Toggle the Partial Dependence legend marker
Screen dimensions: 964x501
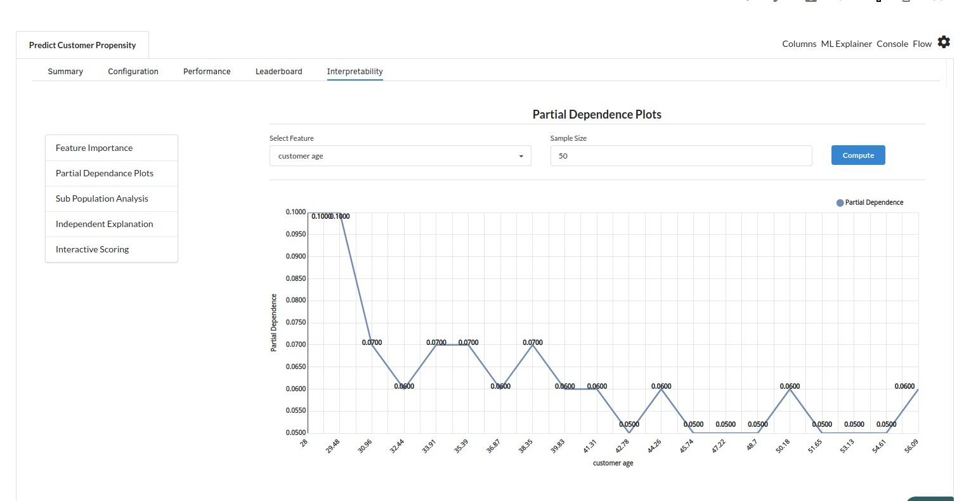tap(840, 203)
